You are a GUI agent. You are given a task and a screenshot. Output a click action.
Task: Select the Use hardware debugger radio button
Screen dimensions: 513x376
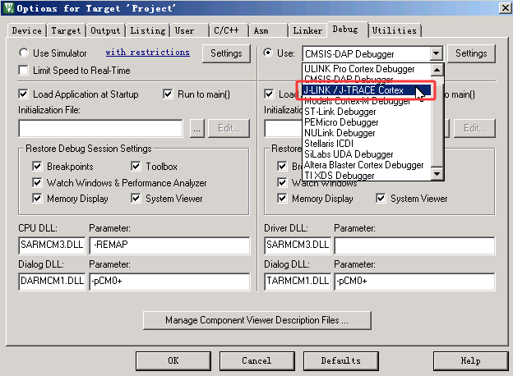tap(268, 53)
